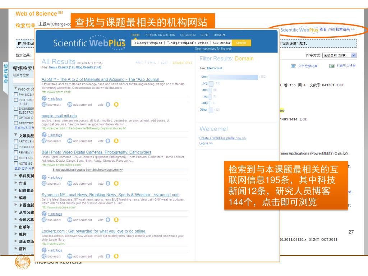Vote down the Syracuse NY result
The height and width of the screenshot is (276, 368).
pos(116,220)
